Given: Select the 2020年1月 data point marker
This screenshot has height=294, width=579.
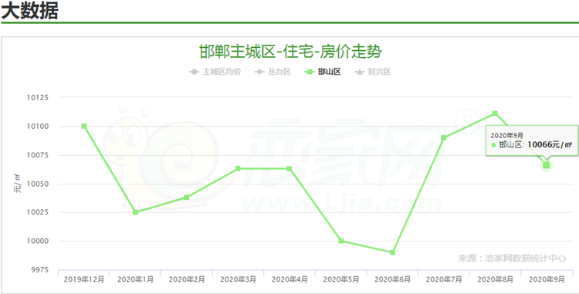Looking at the screenshot, I should click(x=136, y=212).
